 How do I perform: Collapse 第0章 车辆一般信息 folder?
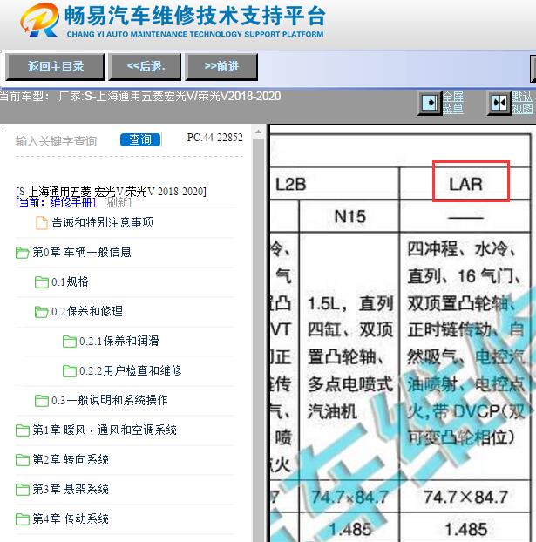[x=82, y=252]
